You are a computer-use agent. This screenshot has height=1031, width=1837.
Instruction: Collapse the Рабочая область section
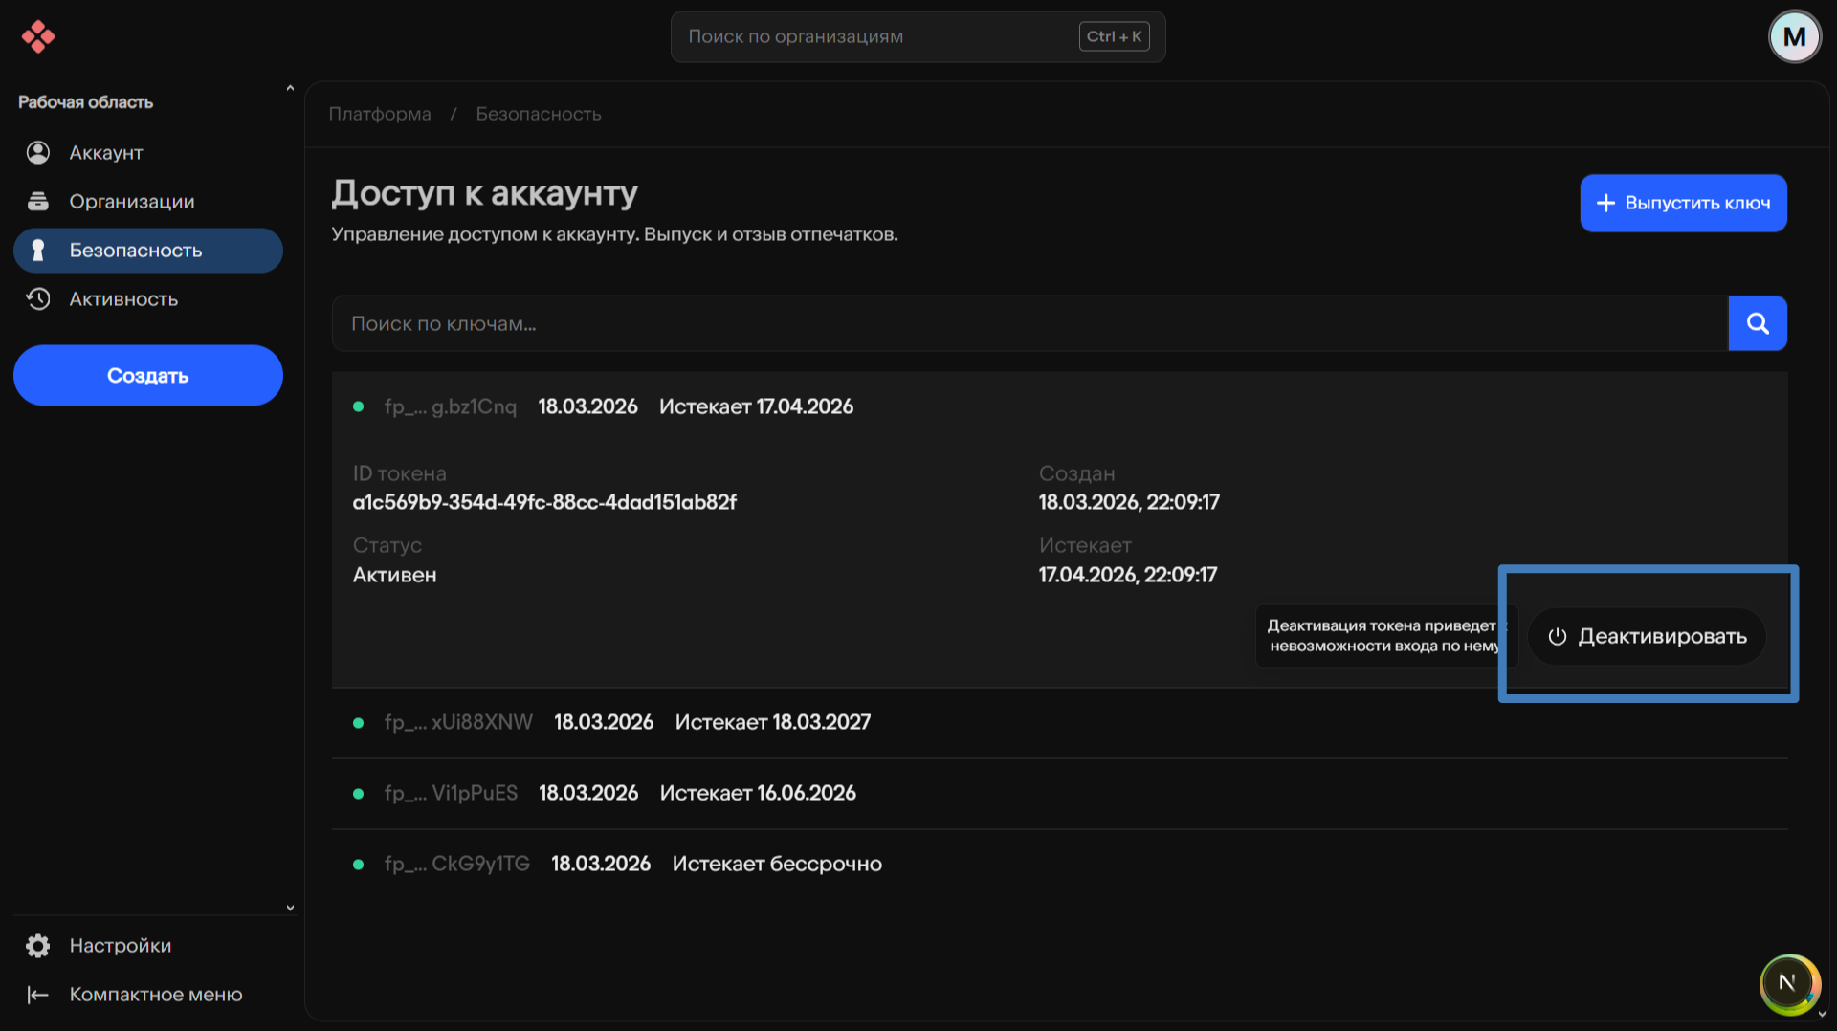point(290,89)
